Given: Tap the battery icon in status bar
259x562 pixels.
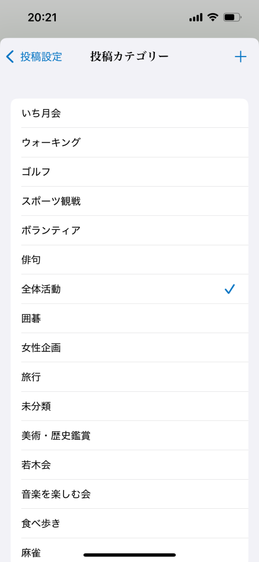Looking at the screenshot, I should point(233,17).
